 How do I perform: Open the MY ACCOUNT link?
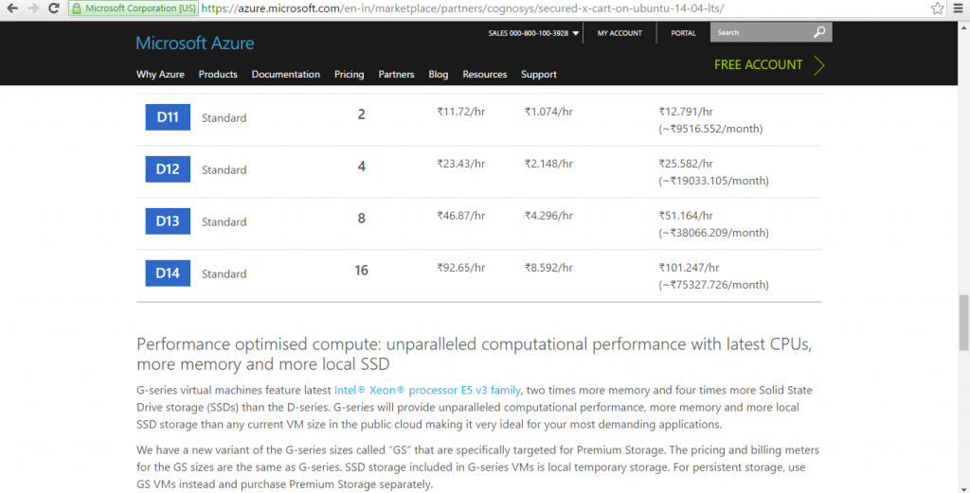(x=620, y=33)
